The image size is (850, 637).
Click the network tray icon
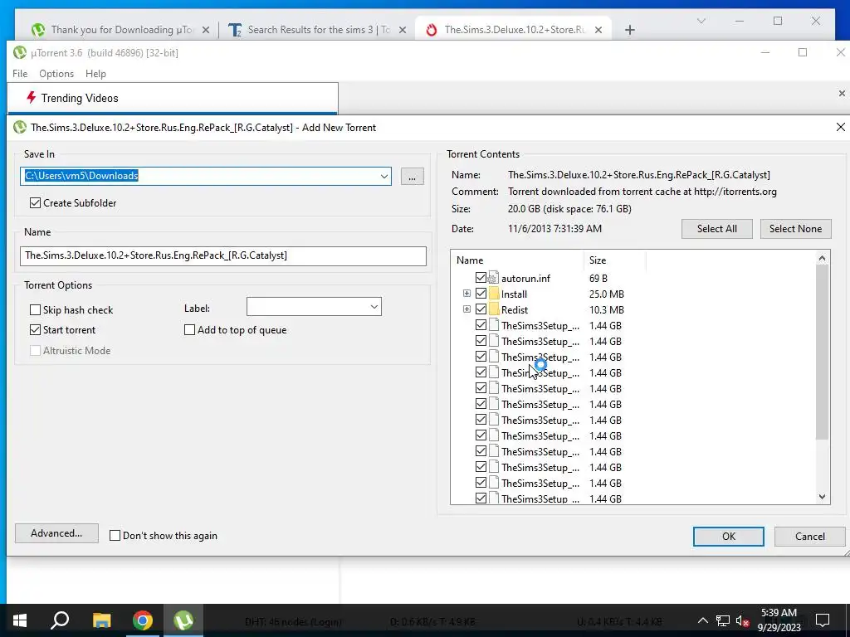click(x=723, y=620)
